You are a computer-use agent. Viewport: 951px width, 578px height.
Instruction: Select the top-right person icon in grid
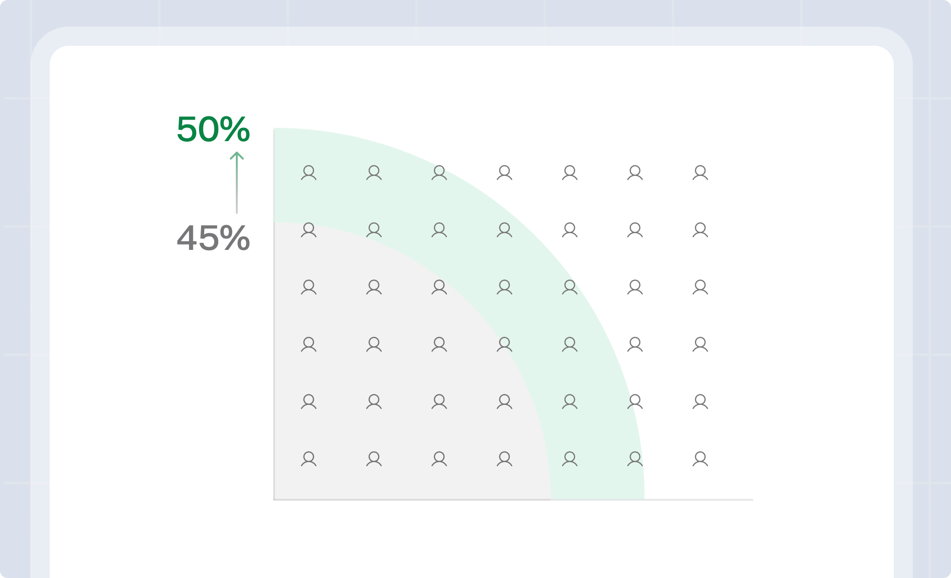tap(700, 173)
